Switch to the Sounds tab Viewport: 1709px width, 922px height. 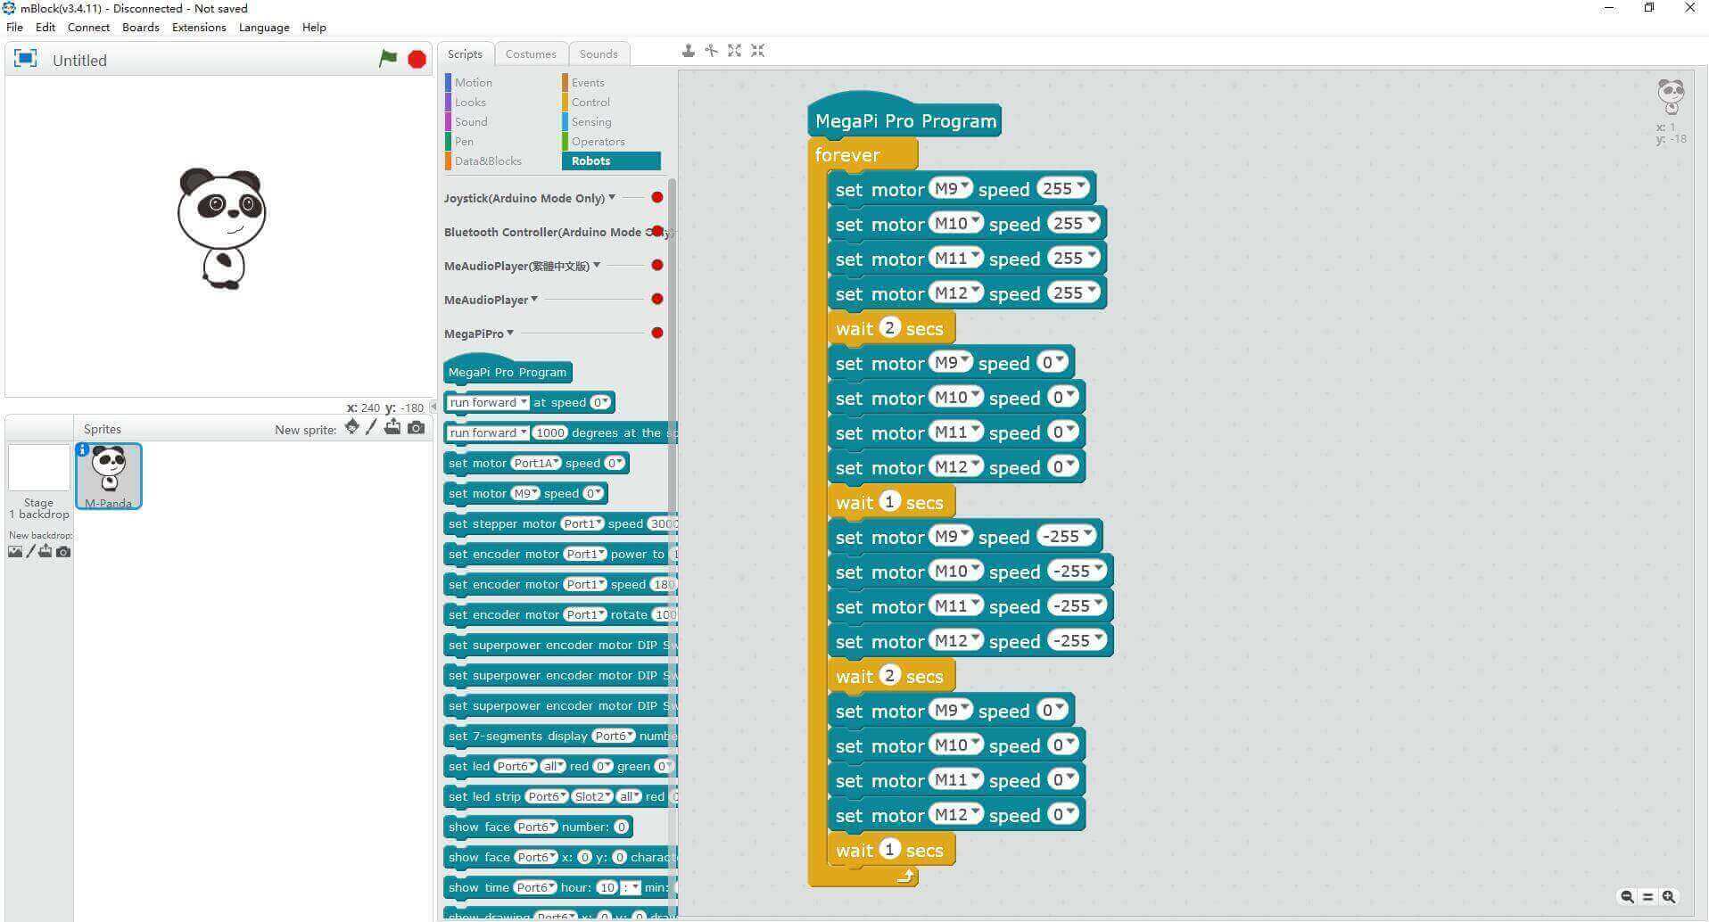coord(599,54)
